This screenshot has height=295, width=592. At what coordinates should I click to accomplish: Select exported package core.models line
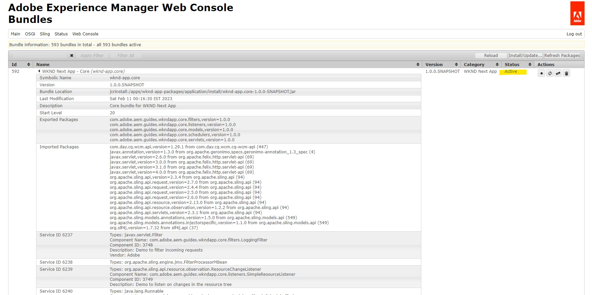tap(171, 130)
